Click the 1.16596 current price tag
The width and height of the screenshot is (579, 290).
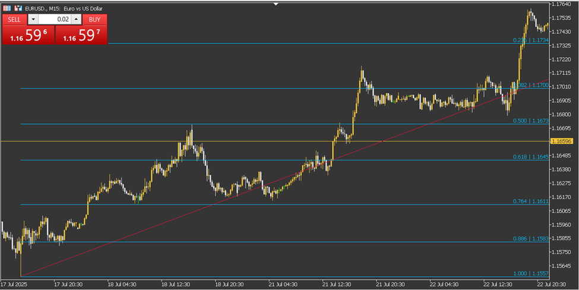(561, 141)
